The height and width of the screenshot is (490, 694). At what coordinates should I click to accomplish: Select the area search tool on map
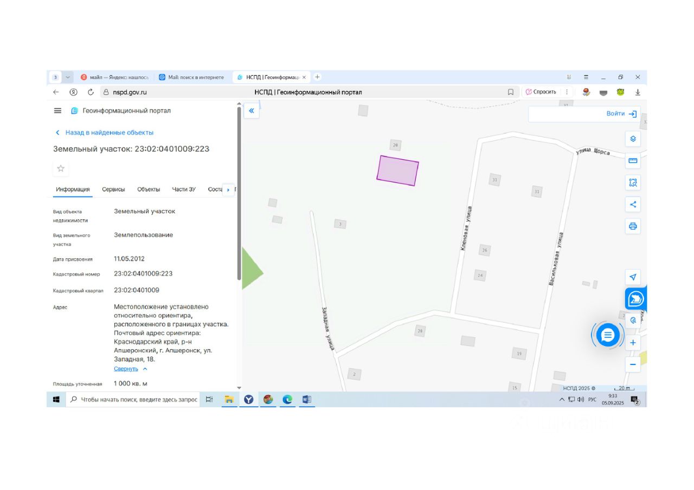[633, 182]
